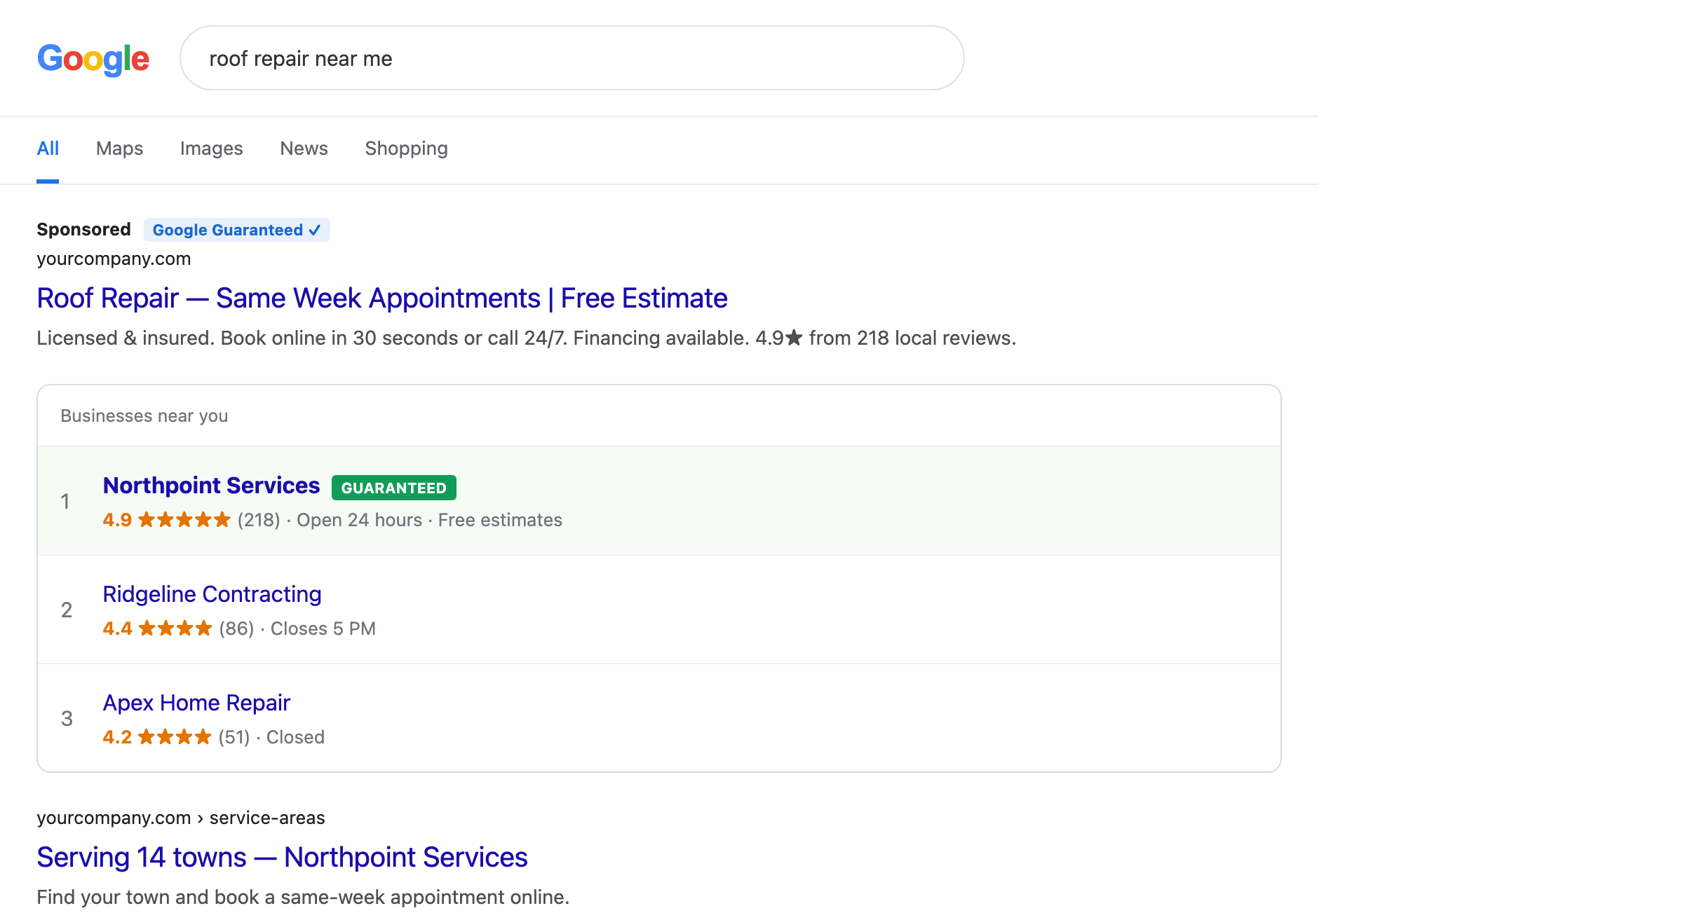The height and width of the screenshot is (913, 1683).
Task: Click Apex Home Repair's rating stars
Action: click(175, 737)
